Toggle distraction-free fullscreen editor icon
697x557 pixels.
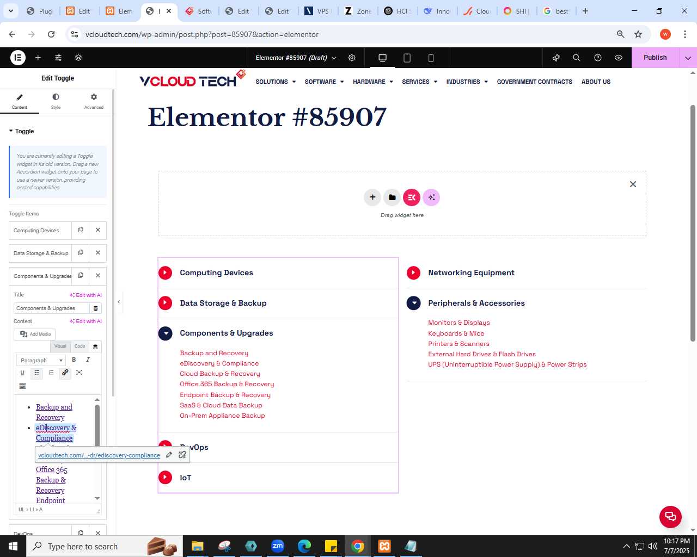pyautogui.click(x=79, y=373)
